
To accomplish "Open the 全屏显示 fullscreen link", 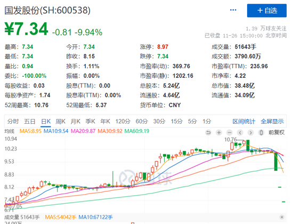I will pyautogui.click(x=272, y=122).
